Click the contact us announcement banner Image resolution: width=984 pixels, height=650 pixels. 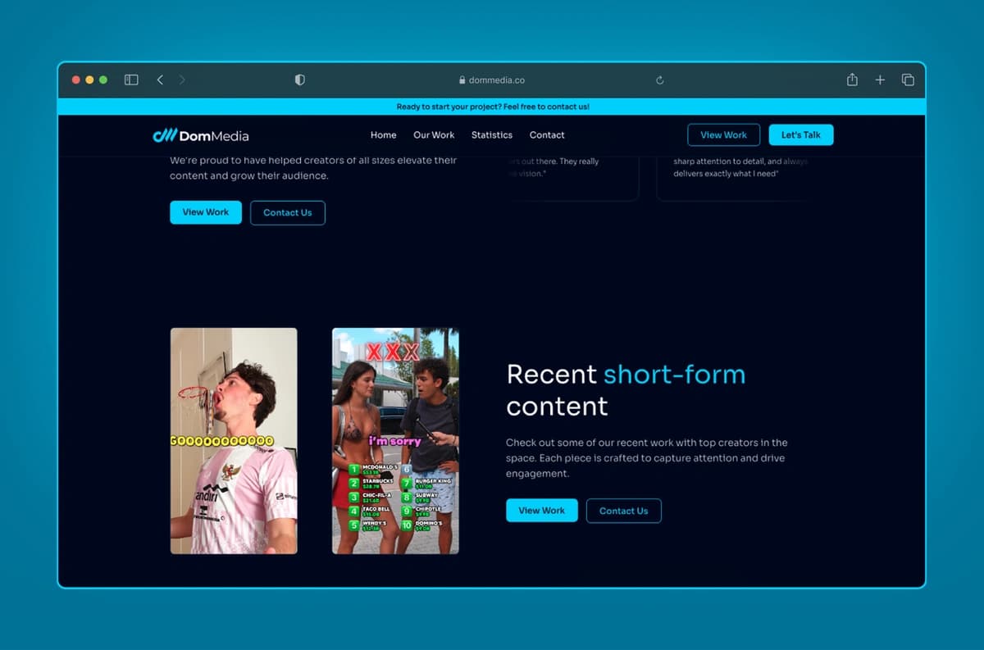pos(492,107)
